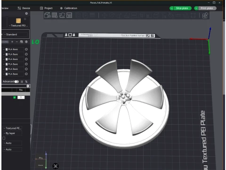
Task: Edit the second PLA Basic filament preset
Action: [x=26, y=54]
